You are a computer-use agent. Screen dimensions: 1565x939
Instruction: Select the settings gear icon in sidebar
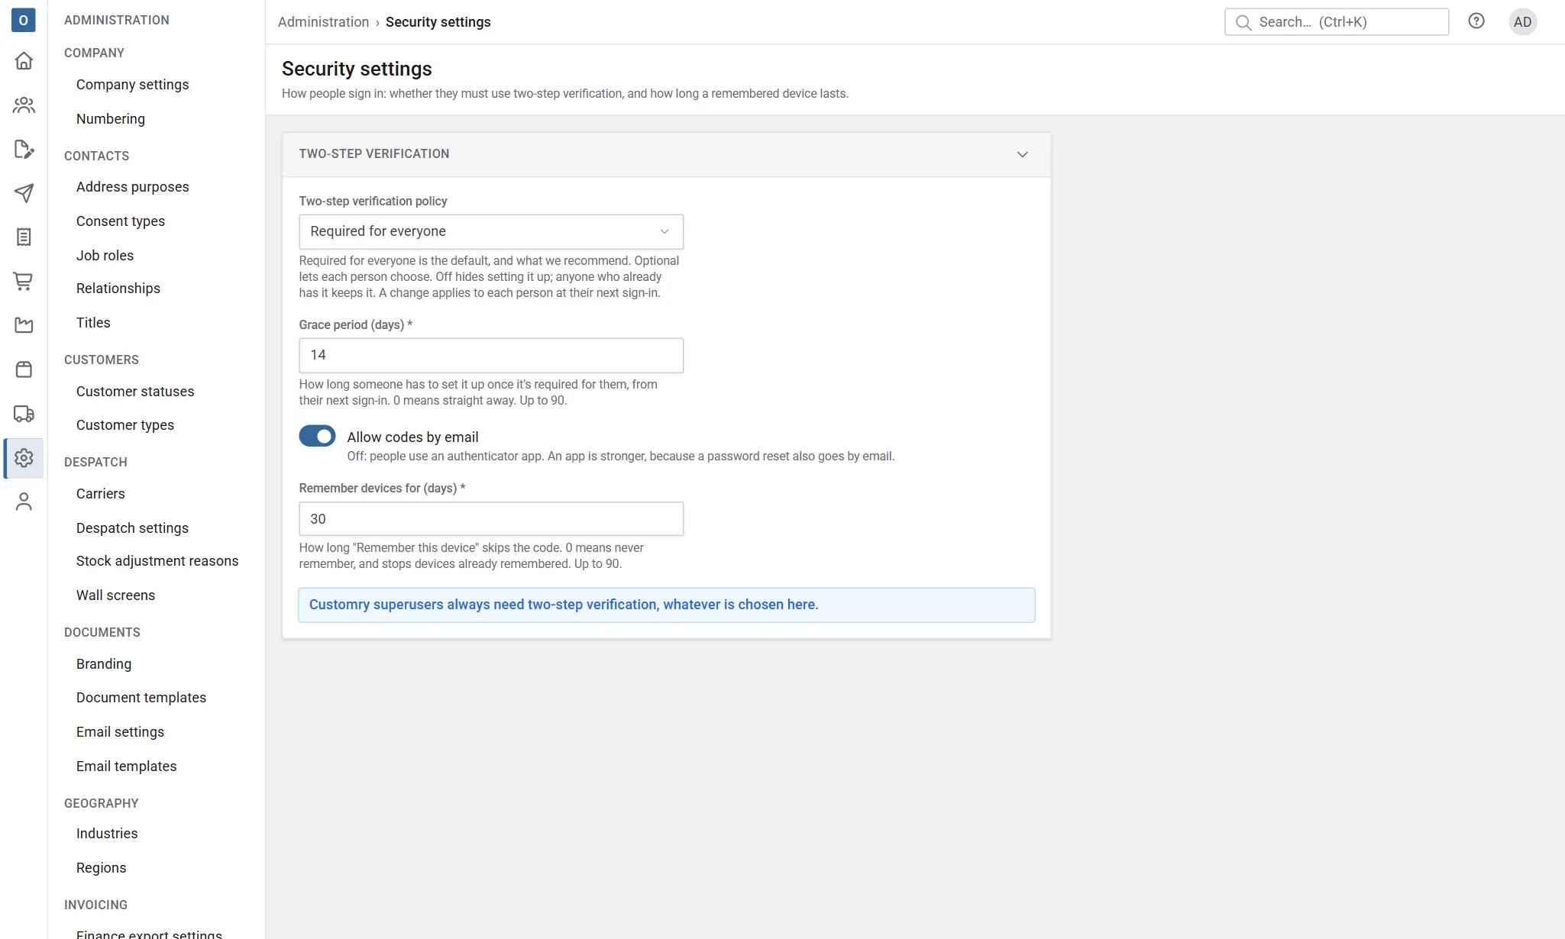24,458
